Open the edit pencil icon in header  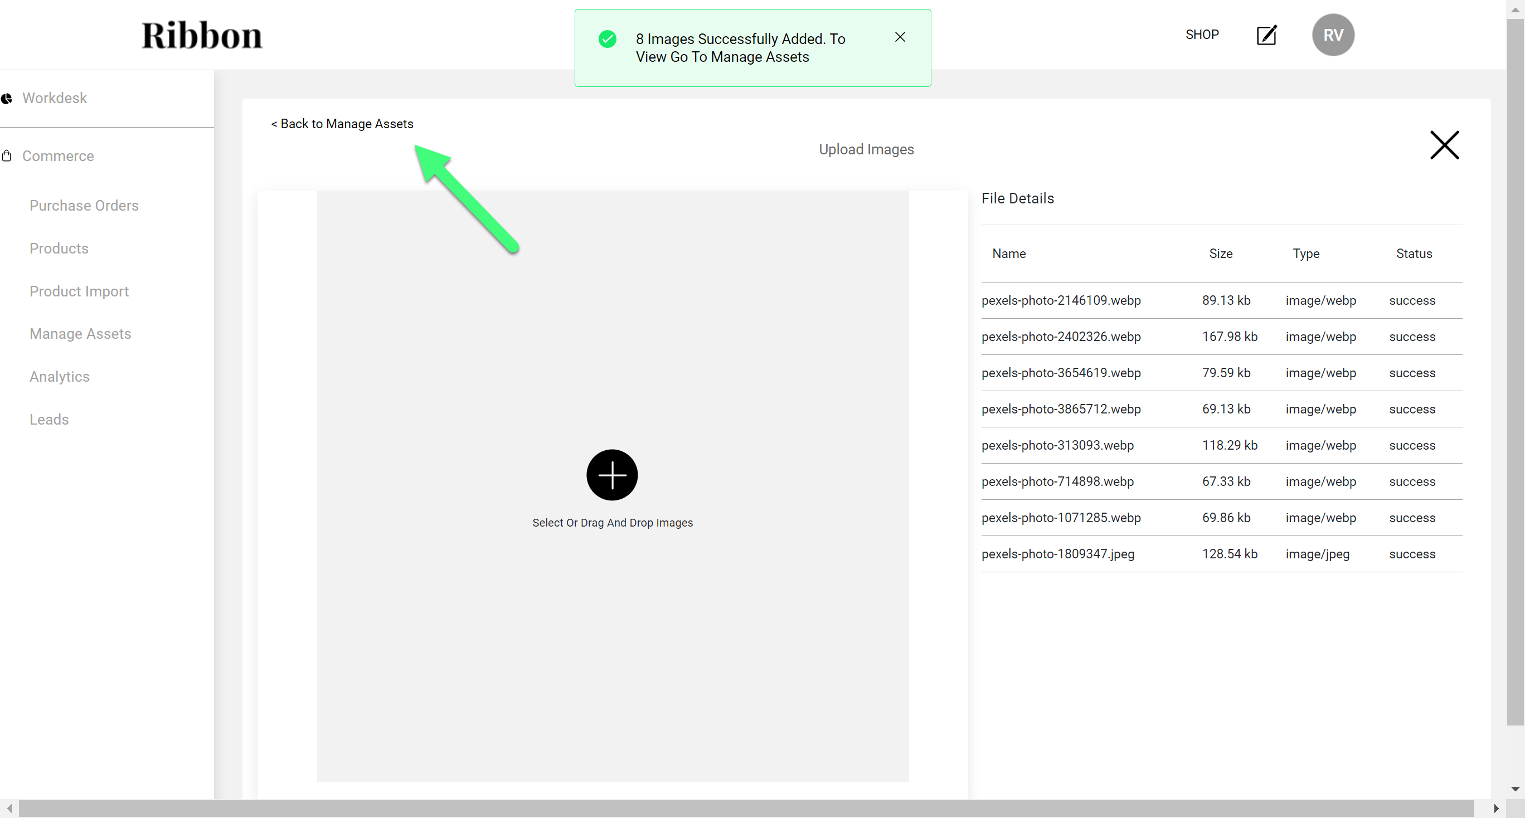1266,35
